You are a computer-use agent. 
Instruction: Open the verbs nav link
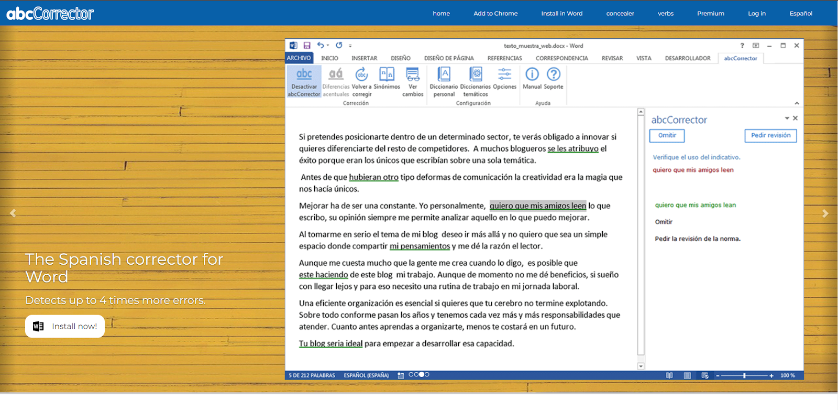666,14
